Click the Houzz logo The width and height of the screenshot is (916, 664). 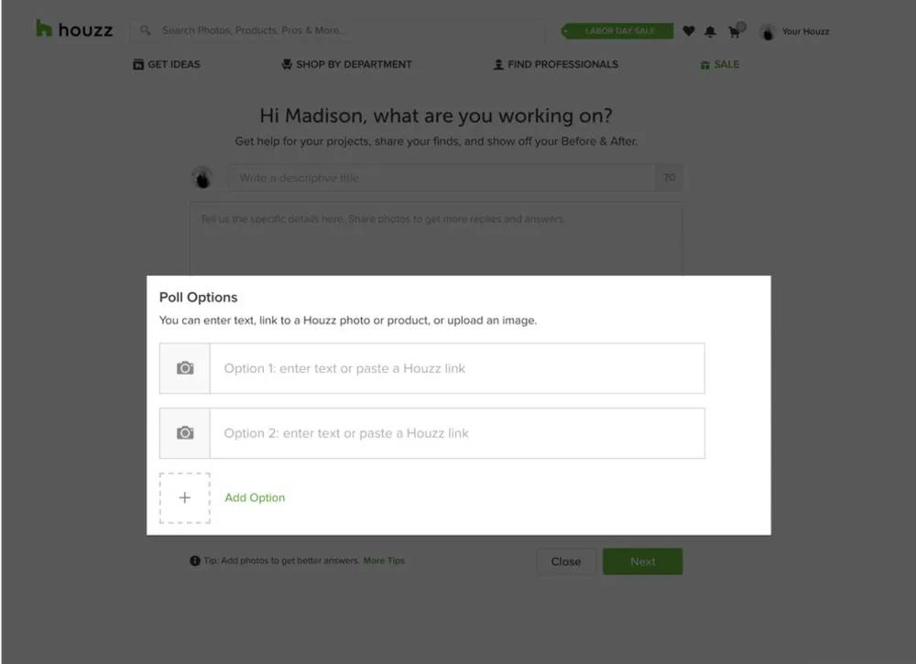[74, 29]
